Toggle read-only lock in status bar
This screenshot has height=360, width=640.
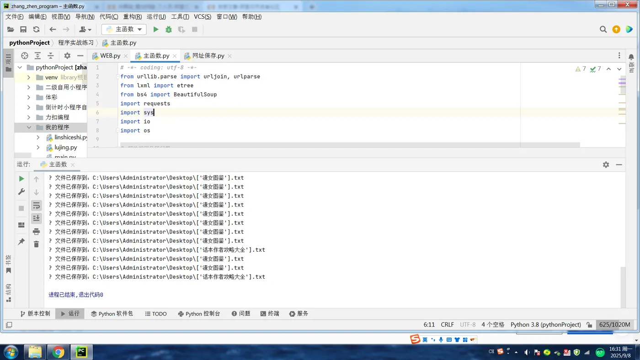coord(590,325)
